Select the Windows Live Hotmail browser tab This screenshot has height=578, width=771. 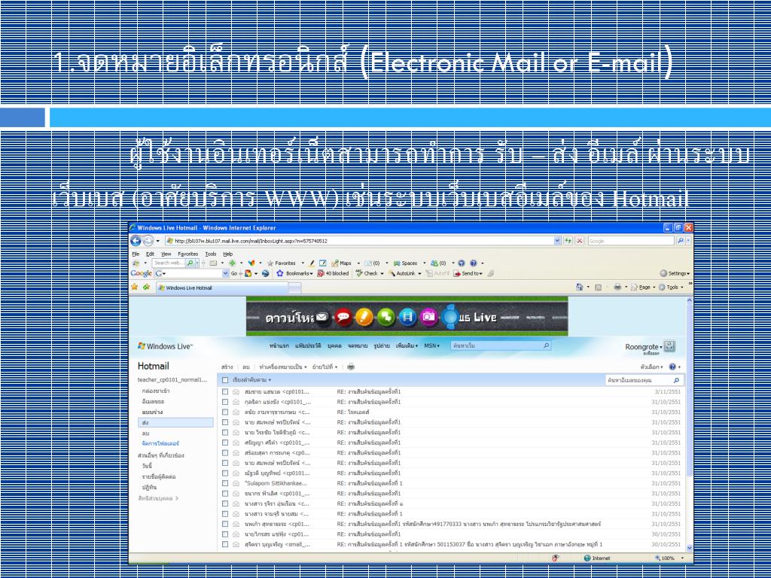pyautogui.click(x=221, y=288)
